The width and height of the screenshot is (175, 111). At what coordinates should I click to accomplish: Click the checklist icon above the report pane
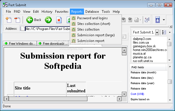coord(124,37)
